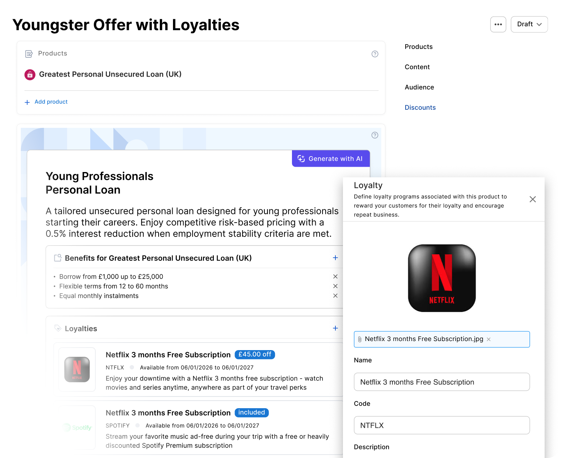Click the Name input field
Image resolution: width=562 pixels, height=458 pixels.
(442, 382)
